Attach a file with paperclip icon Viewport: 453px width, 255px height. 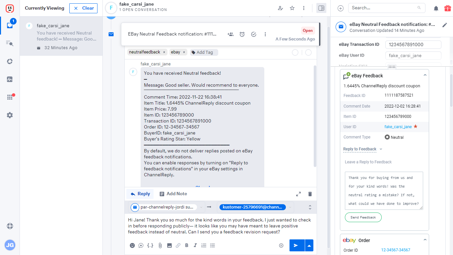point(160,245)
